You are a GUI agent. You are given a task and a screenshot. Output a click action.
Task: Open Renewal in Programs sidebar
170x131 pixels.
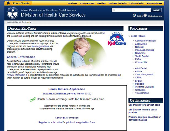(x=139, y=47)
